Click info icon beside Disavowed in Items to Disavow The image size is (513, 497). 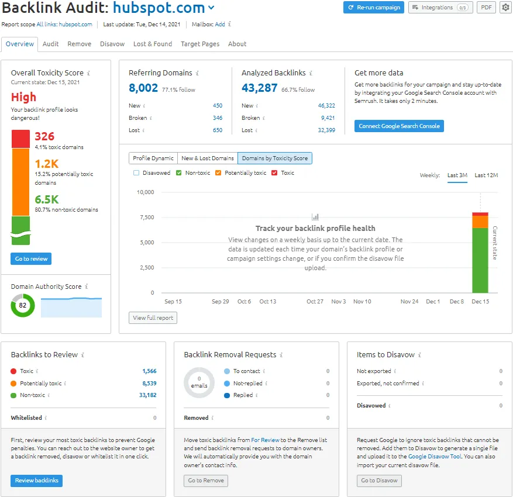click(390, 405)
